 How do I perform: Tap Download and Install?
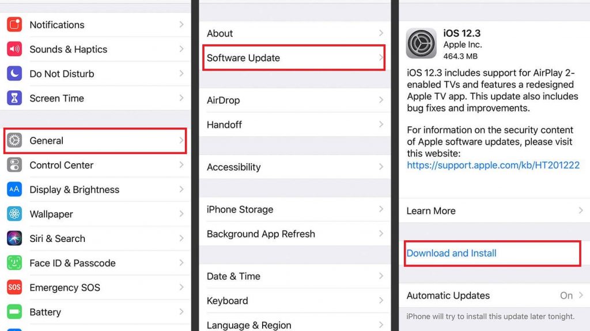[x=451, y=253]
